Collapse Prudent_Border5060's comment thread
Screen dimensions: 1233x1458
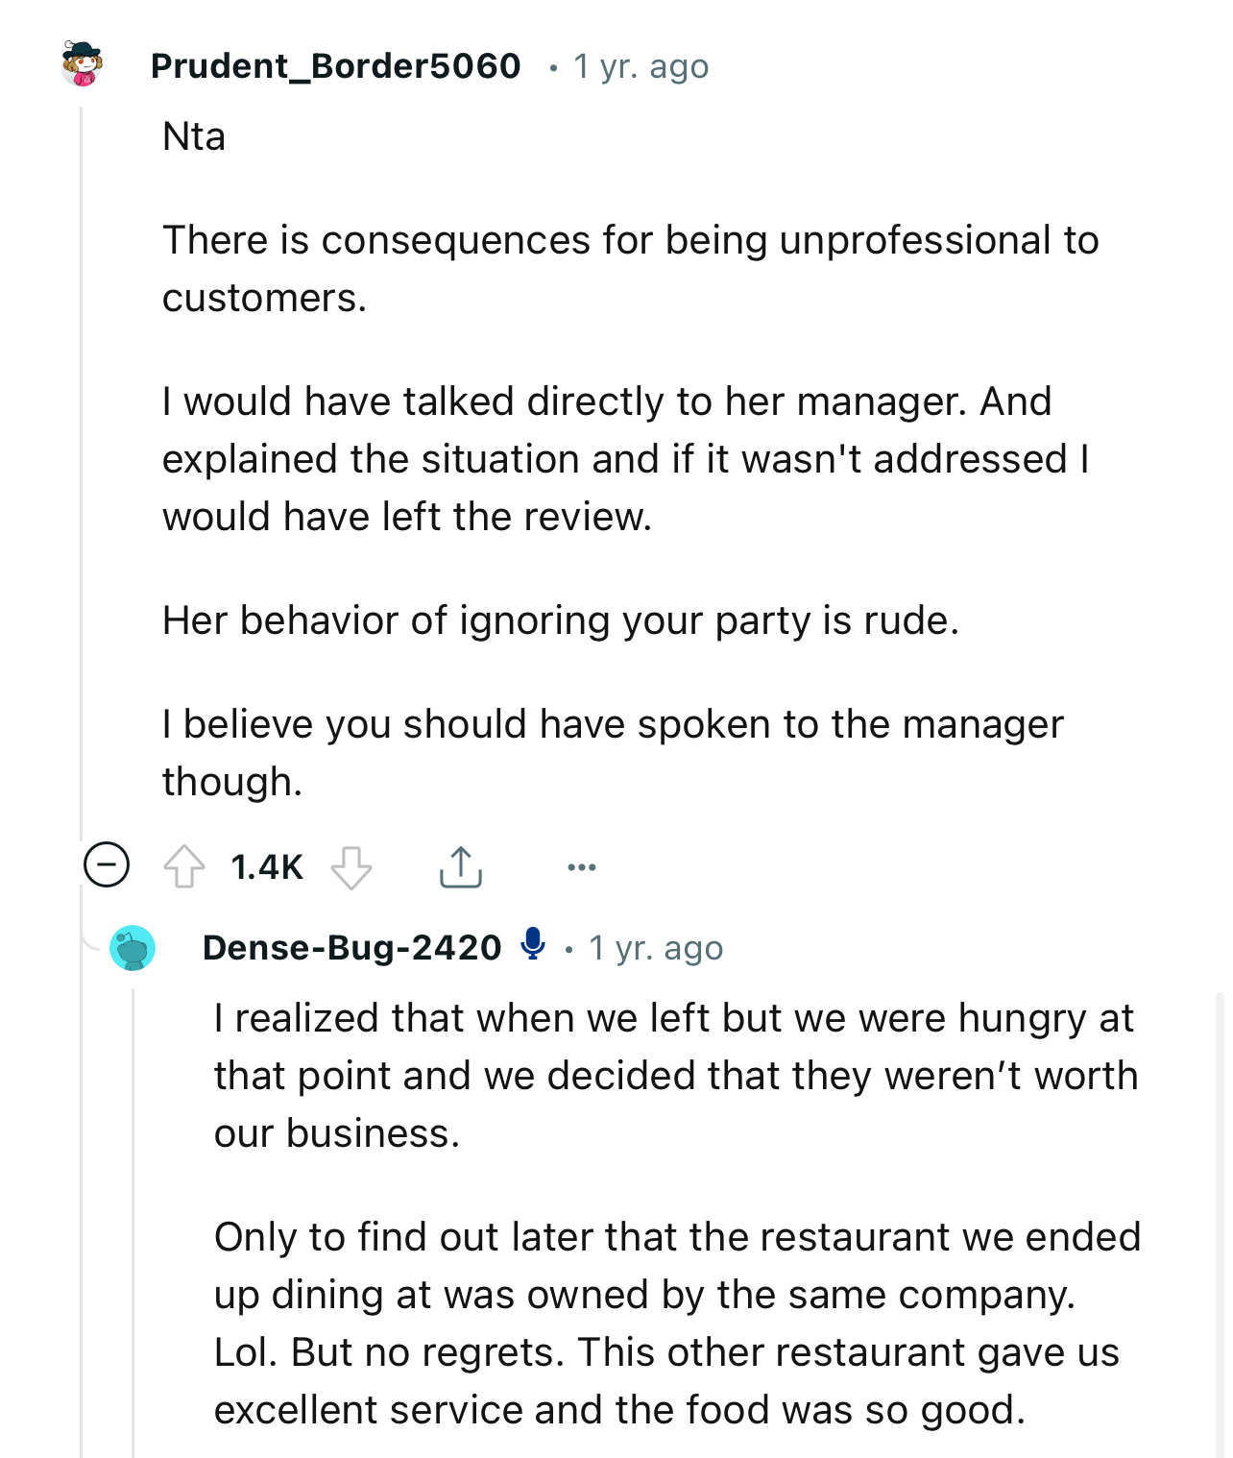[x=107, y=866]
